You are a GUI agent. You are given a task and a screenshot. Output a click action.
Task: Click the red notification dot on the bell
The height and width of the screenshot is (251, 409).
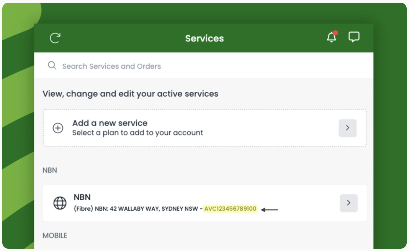pos(336,33)
